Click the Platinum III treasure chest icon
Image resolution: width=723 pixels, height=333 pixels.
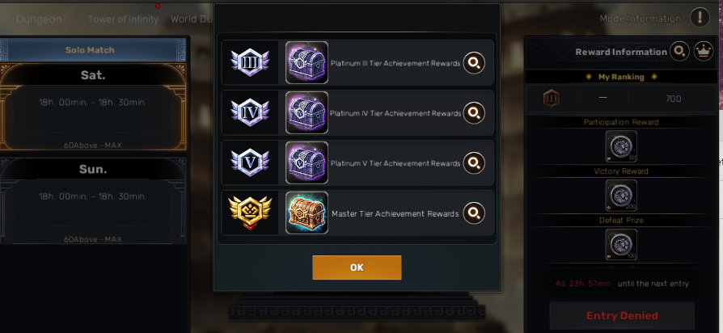coord(307,62)
